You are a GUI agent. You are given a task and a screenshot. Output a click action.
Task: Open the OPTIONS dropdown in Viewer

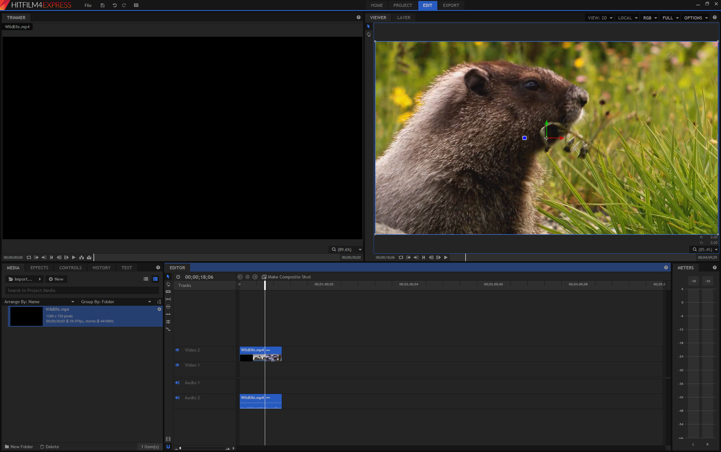(x=696, y=18)
